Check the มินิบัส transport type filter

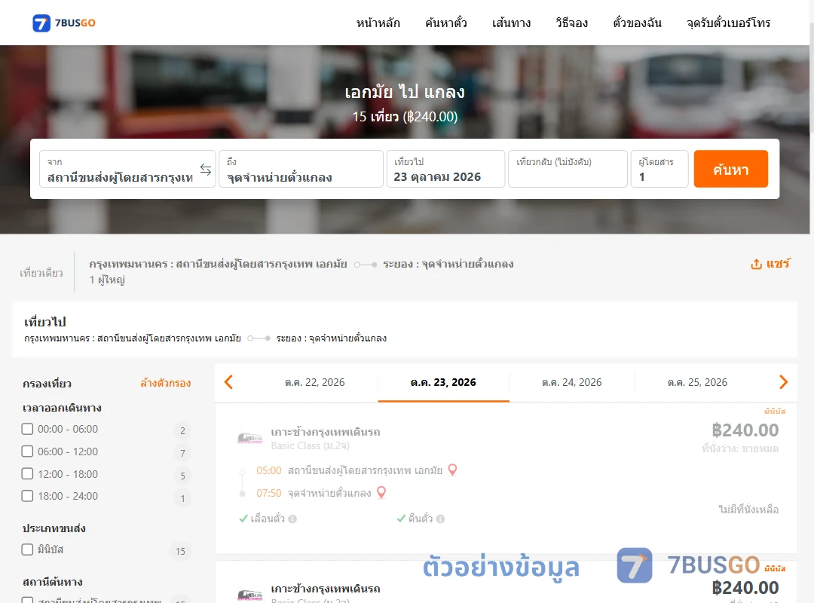28,549
